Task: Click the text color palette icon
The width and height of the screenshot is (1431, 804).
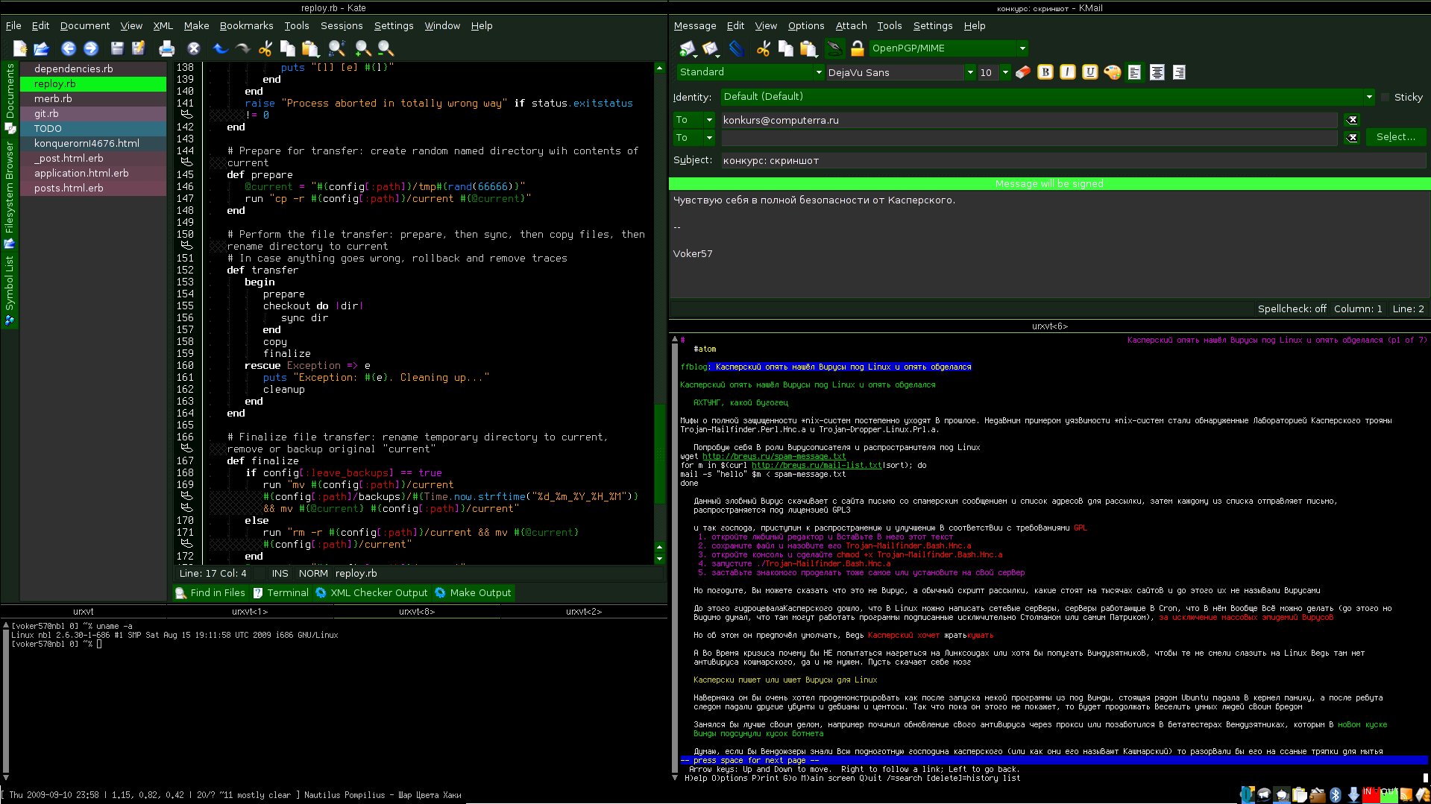Action: (x=1112, y=72)
